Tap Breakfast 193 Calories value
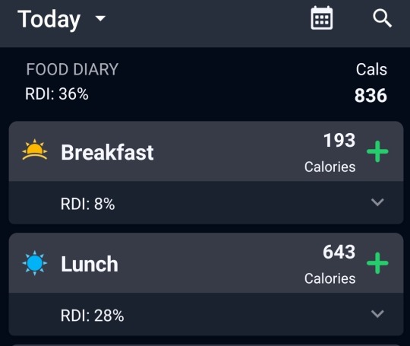 tap(330, 153)
